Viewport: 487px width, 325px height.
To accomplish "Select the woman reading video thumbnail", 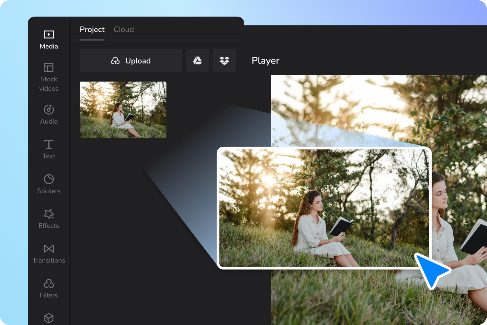I will (x=123, y=110).
